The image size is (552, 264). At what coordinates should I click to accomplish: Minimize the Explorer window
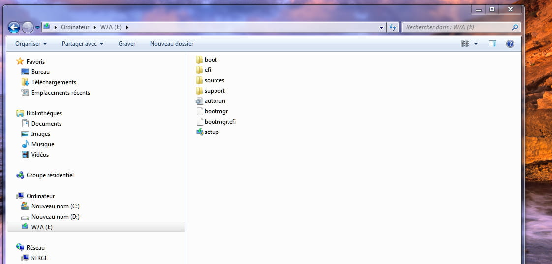[478, 10]
